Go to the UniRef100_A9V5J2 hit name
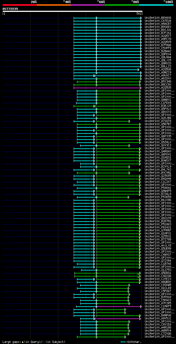 [158, 318]
